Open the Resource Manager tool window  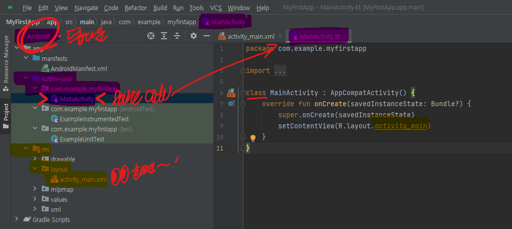click(6, 64)
